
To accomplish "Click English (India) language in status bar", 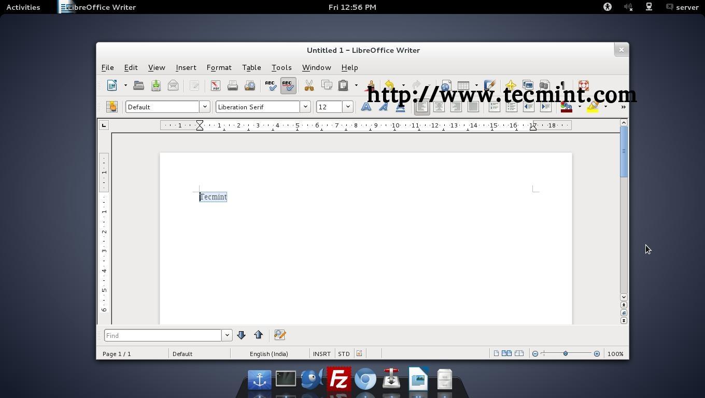I will point(269,354).
